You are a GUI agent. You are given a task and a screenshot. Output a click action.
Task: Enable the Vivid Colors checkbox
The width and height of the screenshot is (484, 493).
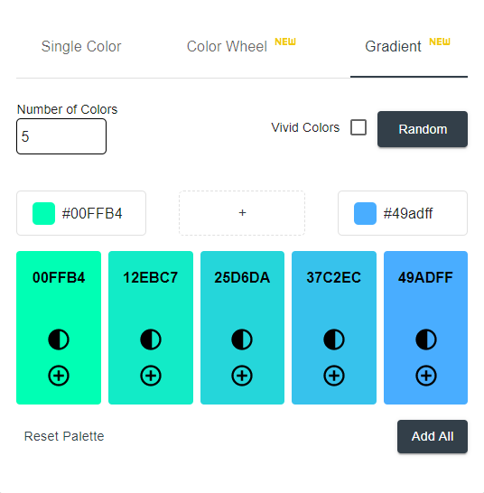(x=358, y=127)
